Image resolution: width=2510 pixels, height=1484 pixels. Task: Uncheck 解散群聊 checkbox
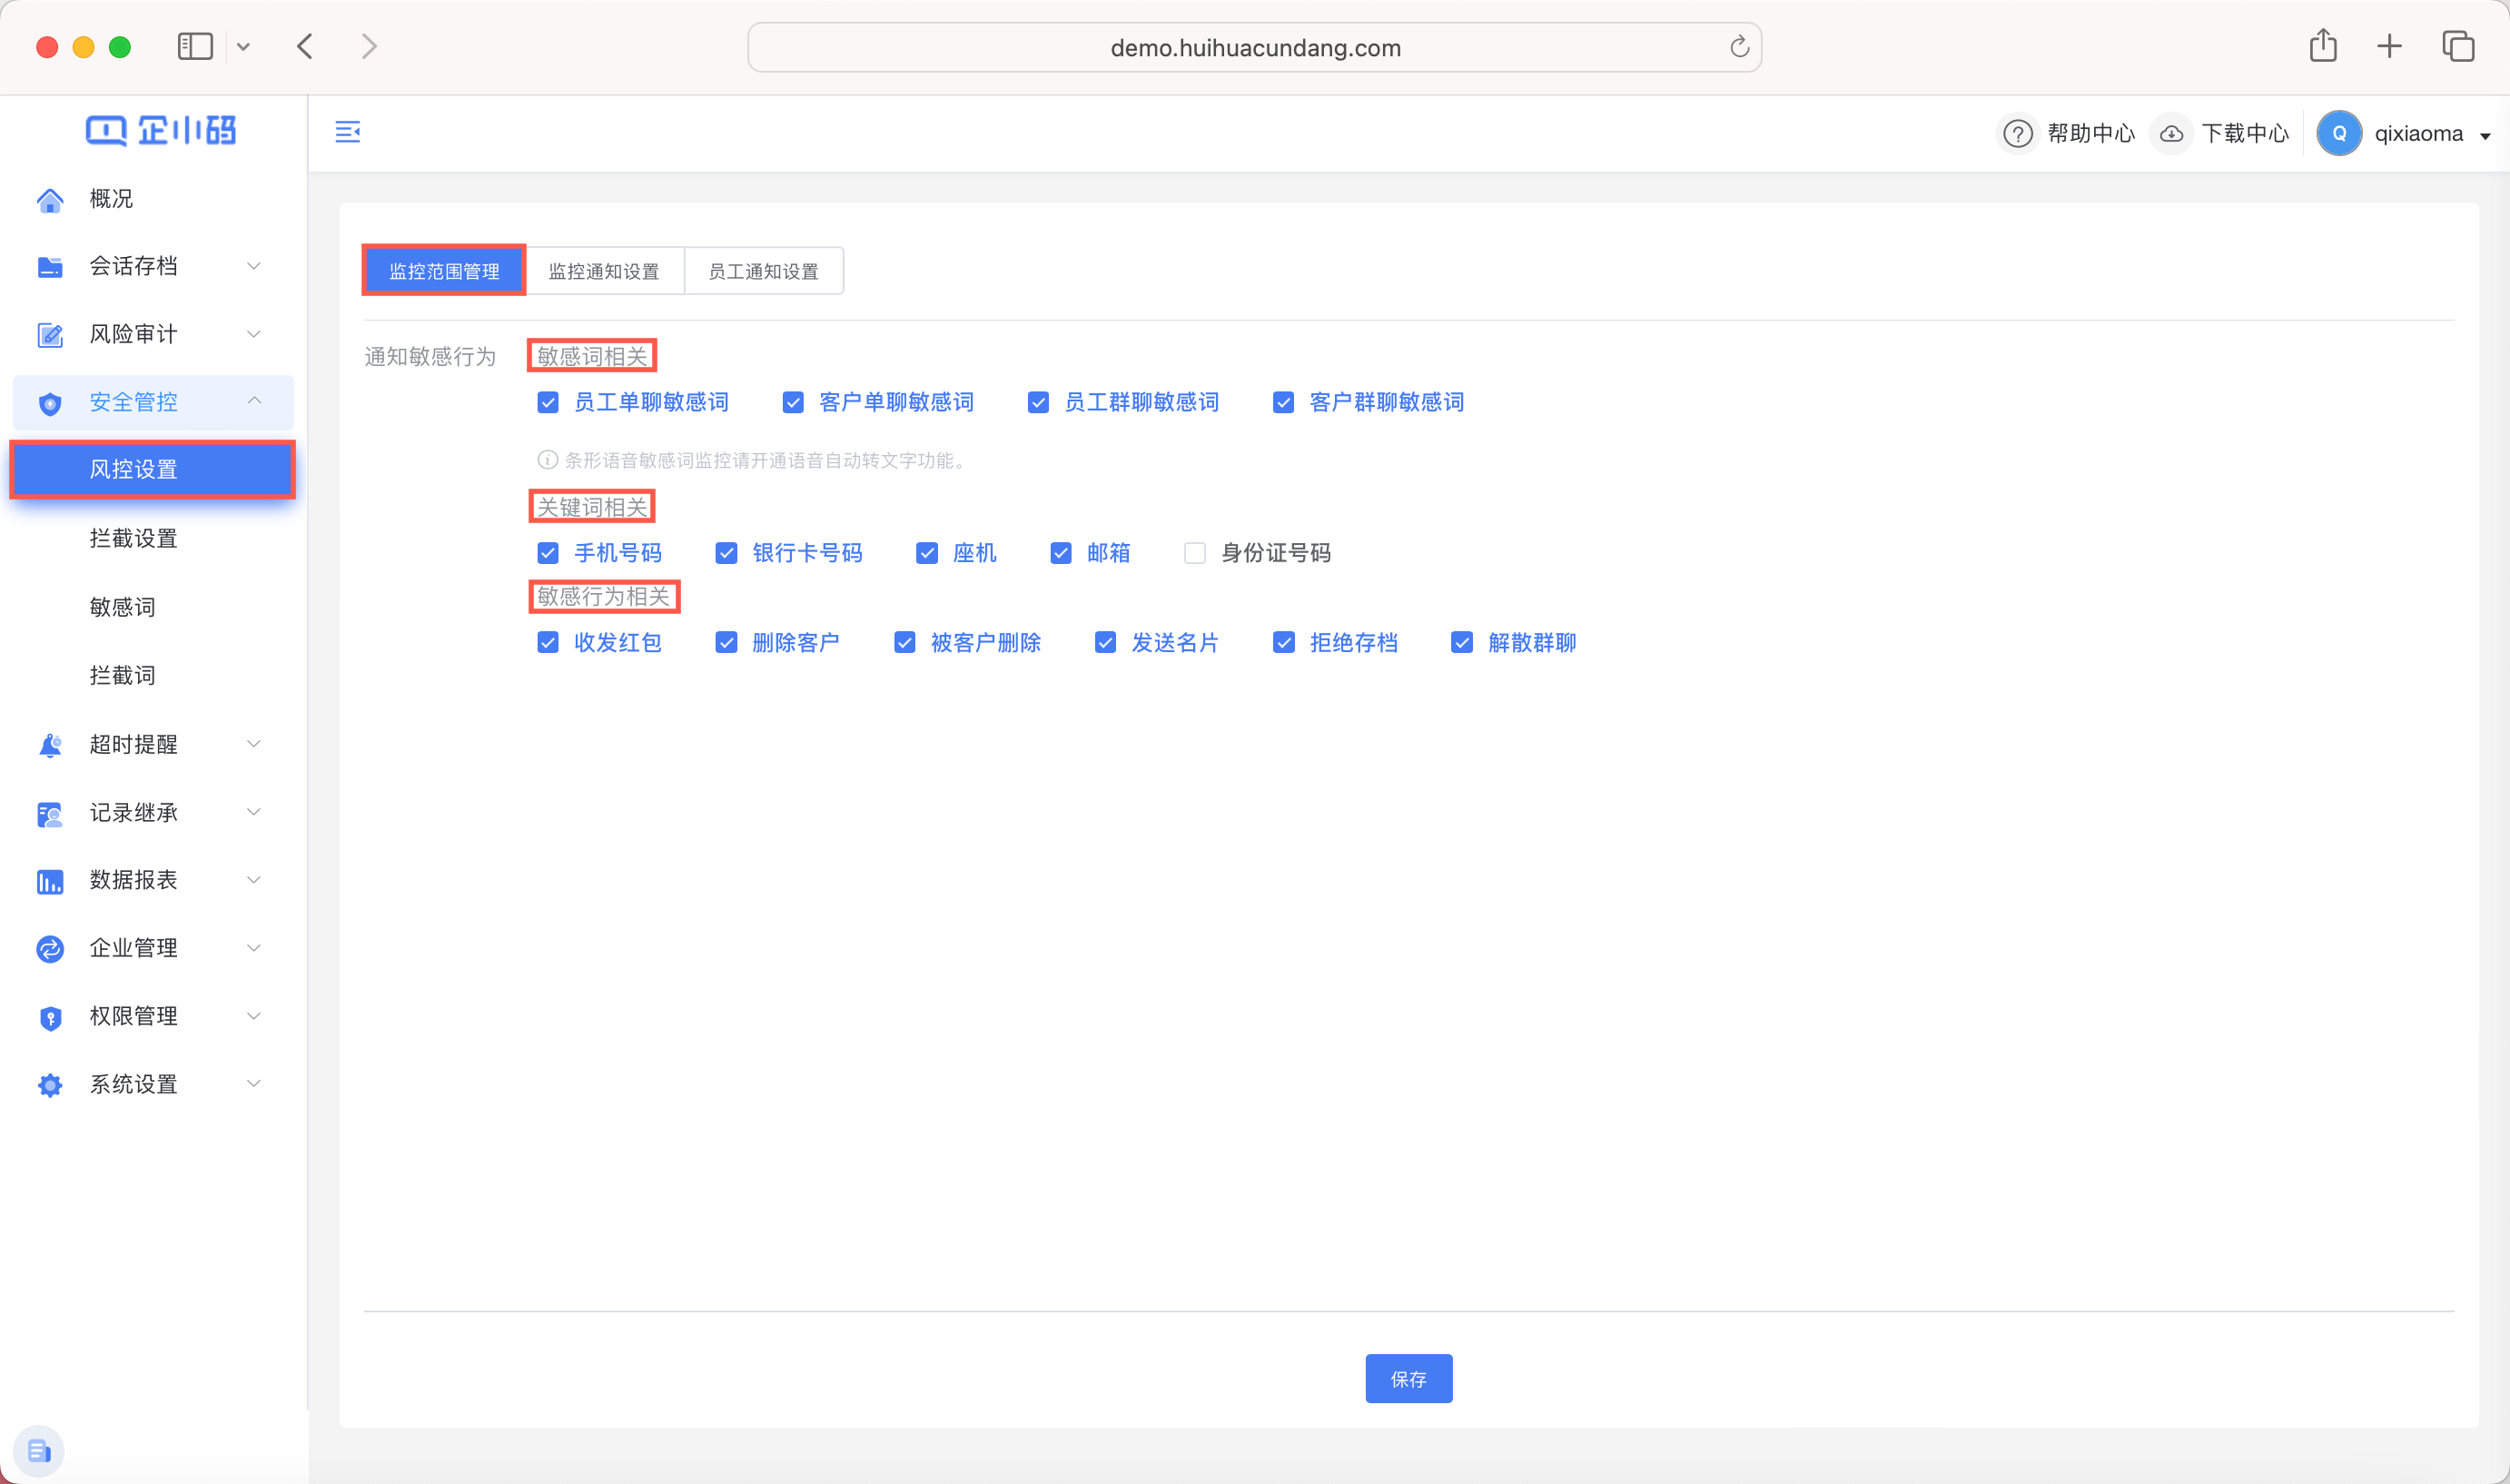[1461, 642]
